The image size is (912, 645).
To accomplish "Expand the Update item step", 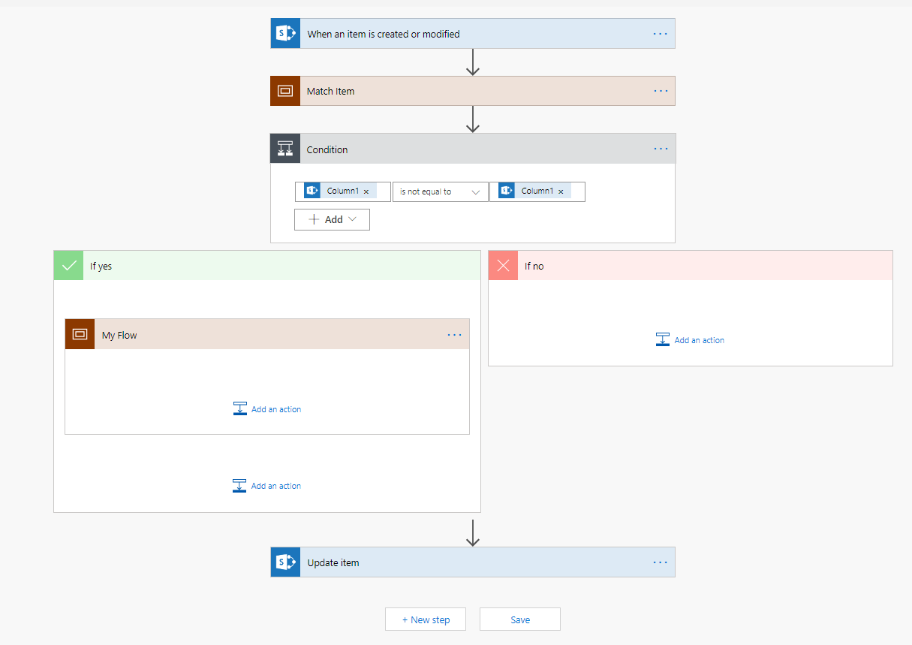I will [x=473, y=562].
